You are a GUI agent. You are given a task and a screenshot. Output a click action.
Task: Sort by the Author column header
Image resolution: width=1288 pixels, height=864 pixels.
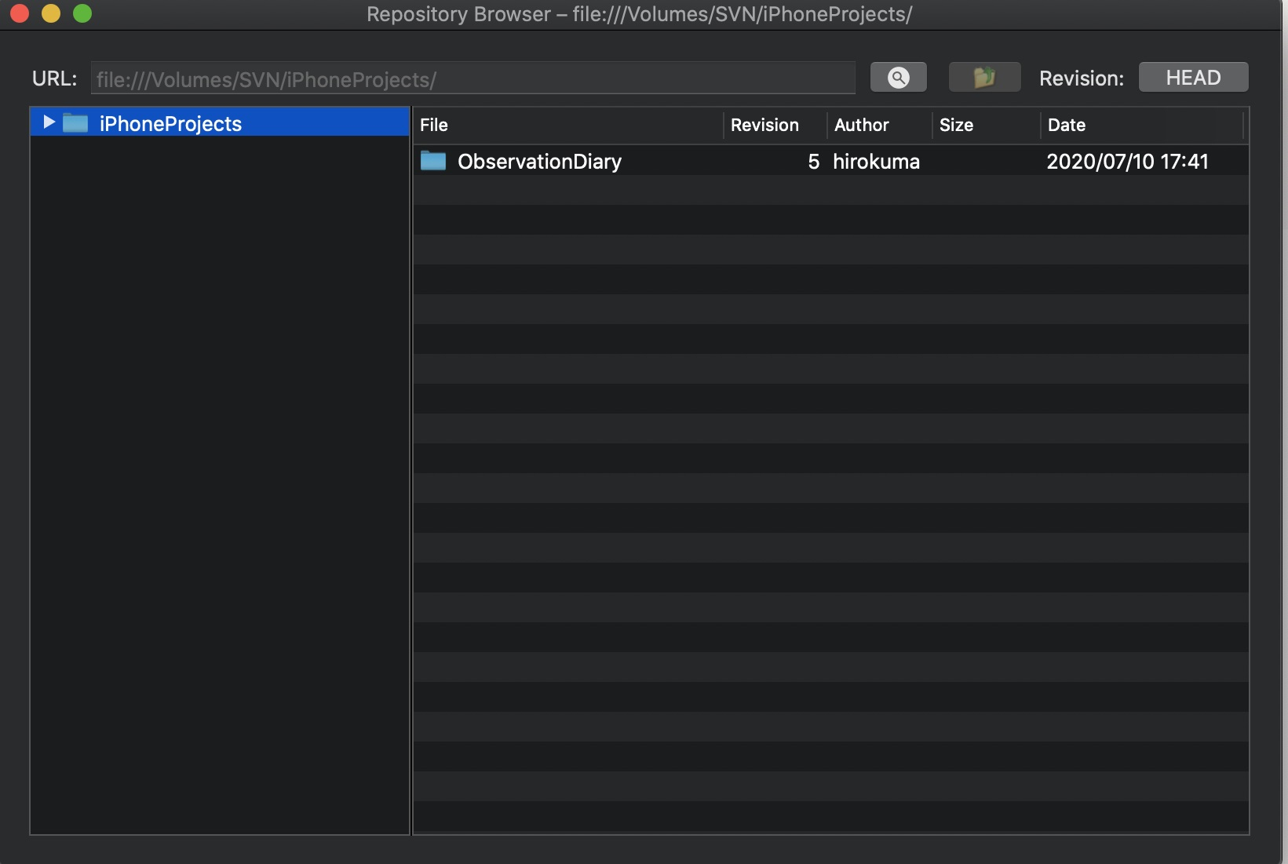(x=862, y=125)
